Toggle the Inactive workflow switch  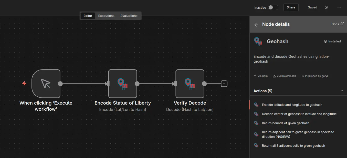click(273, 7)
